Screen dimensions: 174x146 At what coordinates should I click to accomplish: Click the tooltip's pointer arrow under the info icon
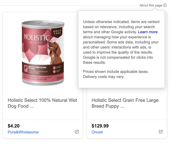tap(156, 9)
